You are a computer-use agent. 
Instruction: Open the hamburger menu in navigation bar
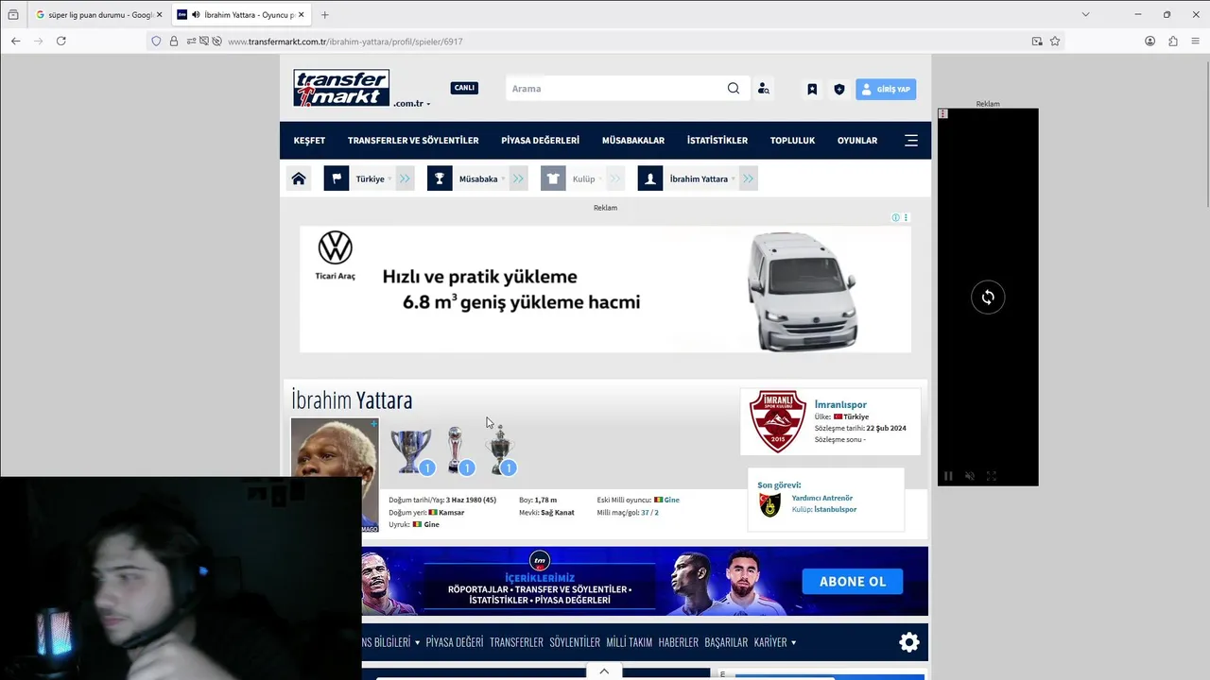tap(911, 140)
